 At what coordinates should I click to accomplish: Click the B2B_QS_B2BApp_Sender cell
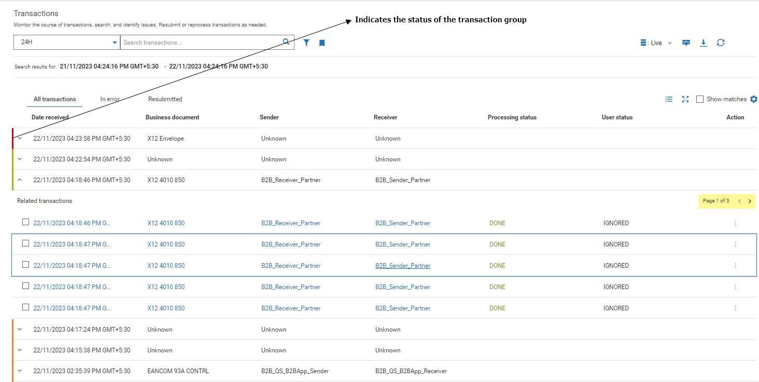coord(295,371)
